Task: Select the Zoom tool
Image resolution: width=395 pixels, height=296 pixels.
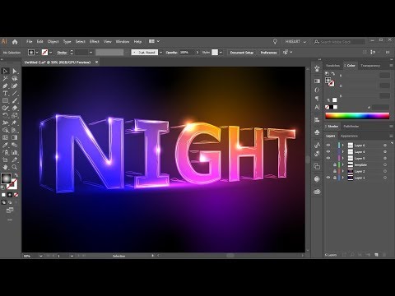Action: coord(15,167)
